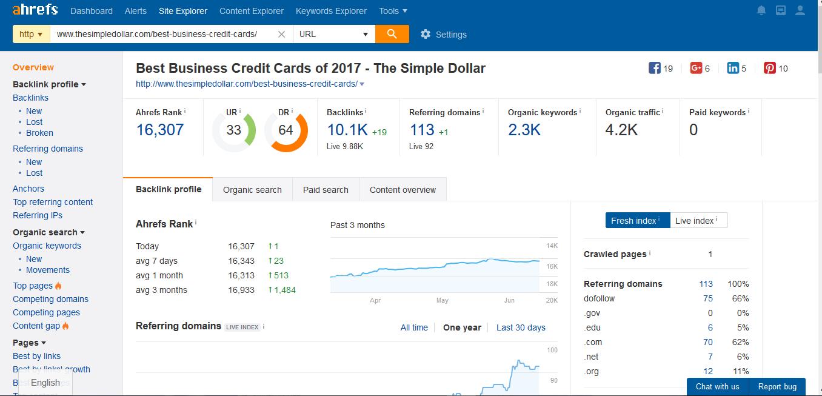Viewport: 822px width, 396px height.
Task: Show info tooltip for Paid keywords
Action: click(749, 111)
